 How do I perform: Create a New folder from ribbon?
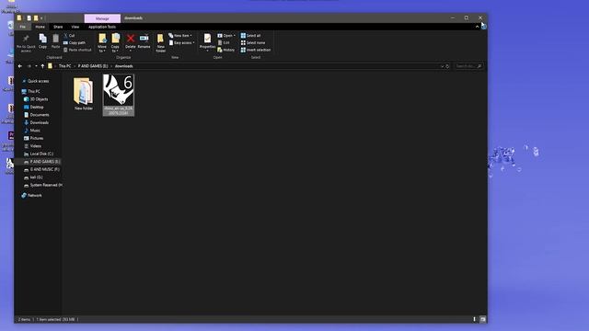coord(161,43)
